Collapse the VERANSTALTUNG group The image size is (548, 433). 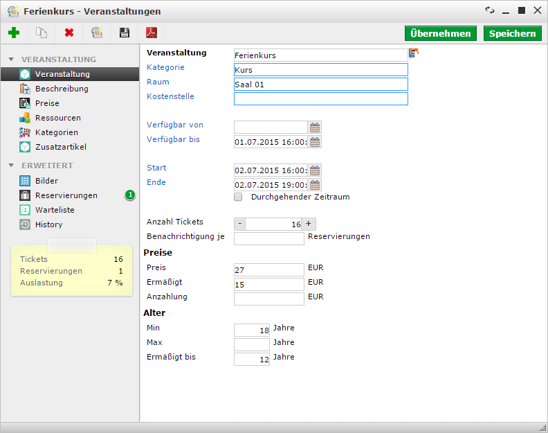(x=11, y=60)
